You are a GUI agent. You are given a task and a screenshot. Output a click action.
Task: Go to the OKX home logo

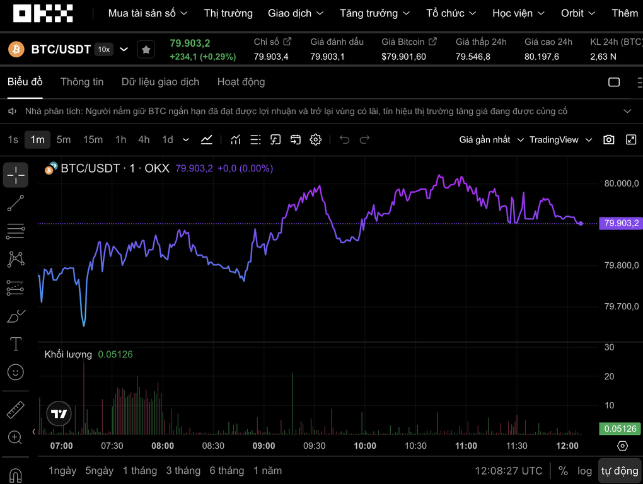[x=43, y=13]
